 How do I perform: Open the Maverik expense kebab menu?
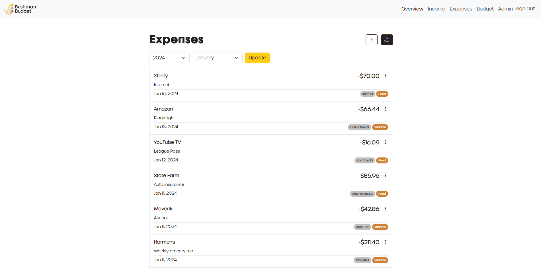click(386, 209)
